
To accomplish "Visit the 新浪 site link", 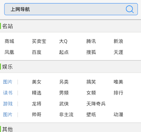I will click(x=118, y=41).
